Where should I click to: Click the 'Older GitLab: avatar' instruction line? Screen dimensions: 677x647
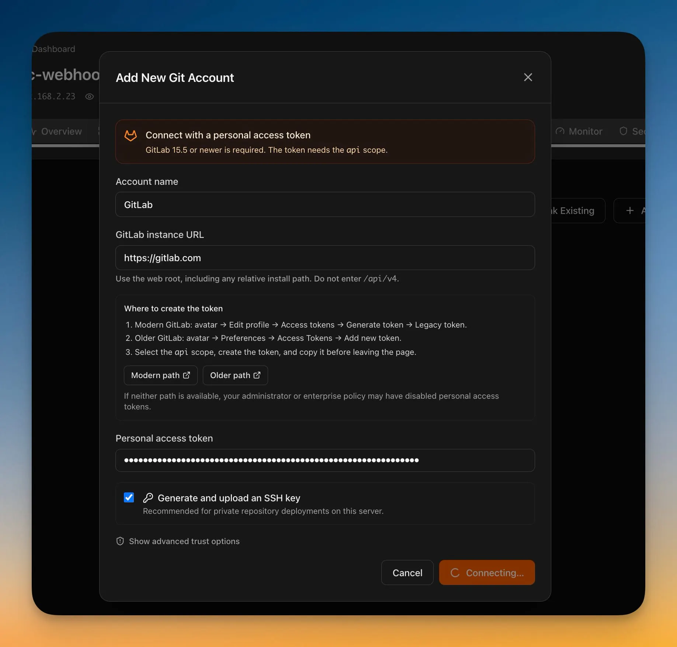263,338
